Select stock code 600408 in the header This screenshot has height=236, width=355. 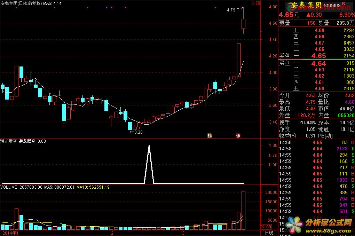click(332, 6)
